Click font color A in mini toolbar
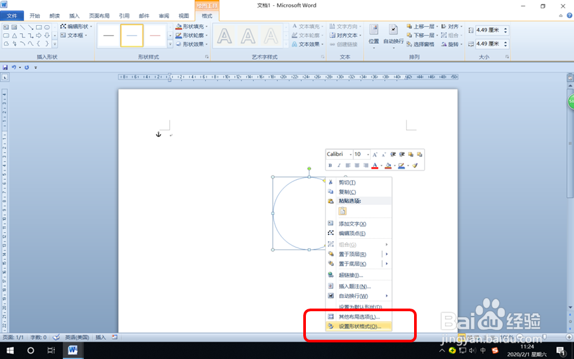Screen dimensions: 574x359 tap(374, 165)
